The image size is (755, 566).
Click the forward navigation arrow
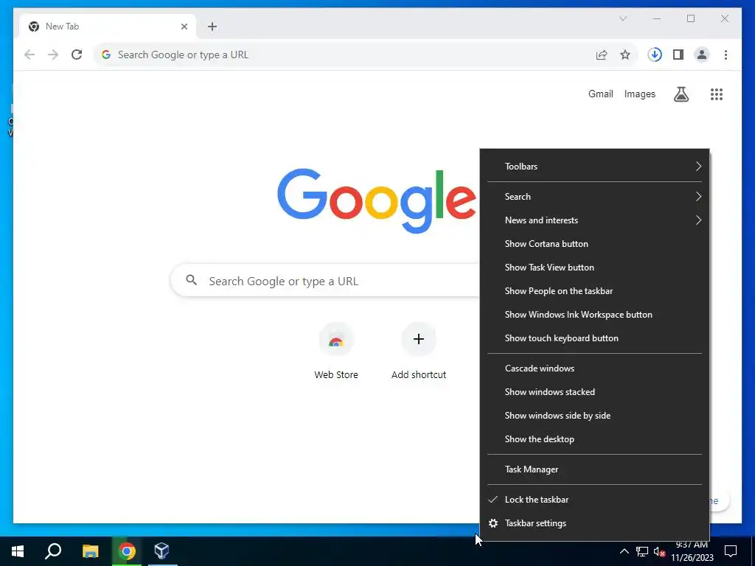tap(53, 55)
